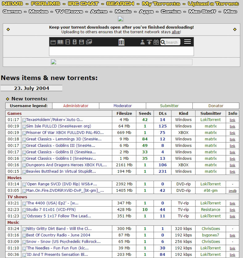Go to My Torrents
The width and height of the screenshot is (243, 258).
pos(161,4)
